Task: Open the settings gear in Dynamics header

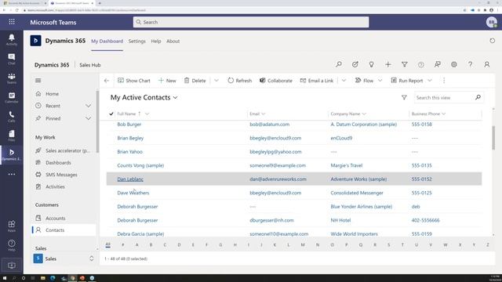Action: [454, 64]
